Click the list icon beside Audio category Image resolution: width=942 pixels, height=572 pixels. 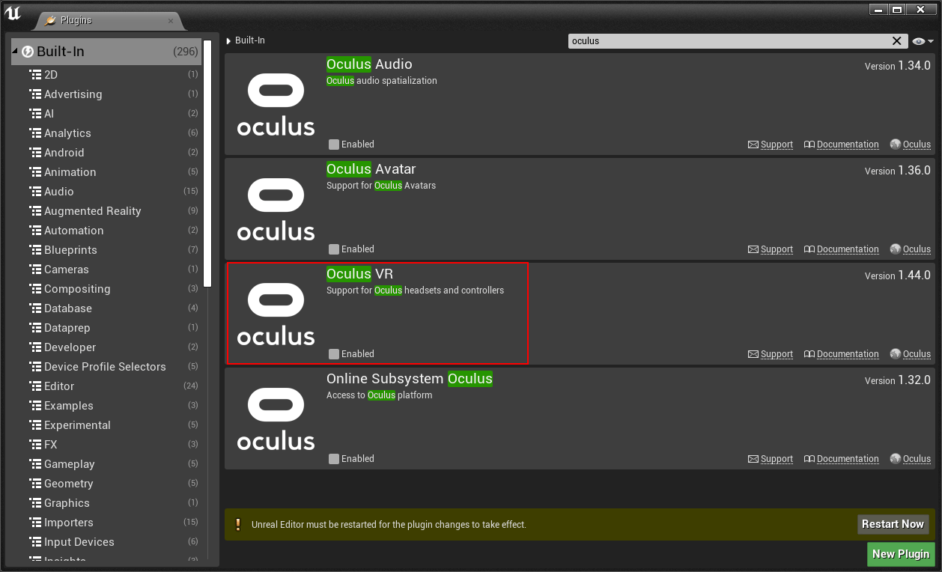pos(35,192)
